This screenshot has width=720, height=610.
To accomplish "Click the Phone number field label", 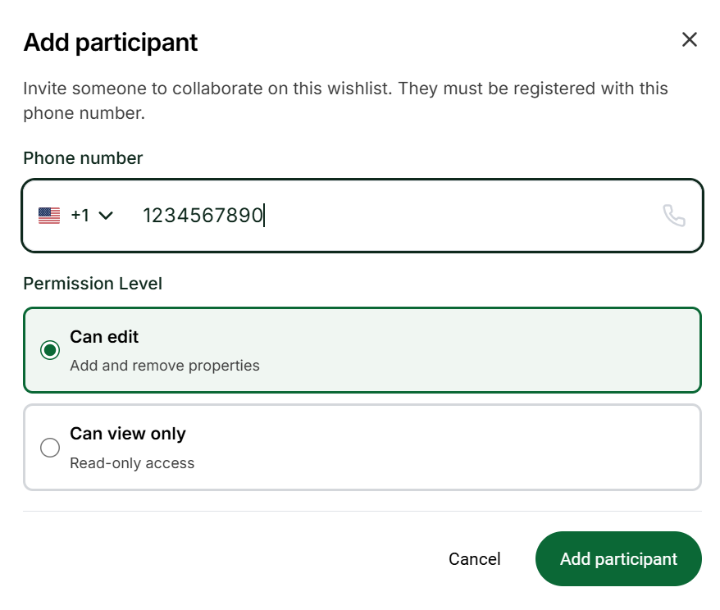I will coord(83,158).
